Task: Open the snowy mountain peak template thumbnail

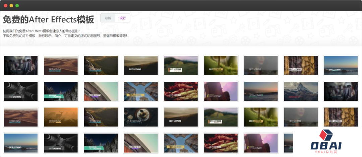Action: (301, 91)
